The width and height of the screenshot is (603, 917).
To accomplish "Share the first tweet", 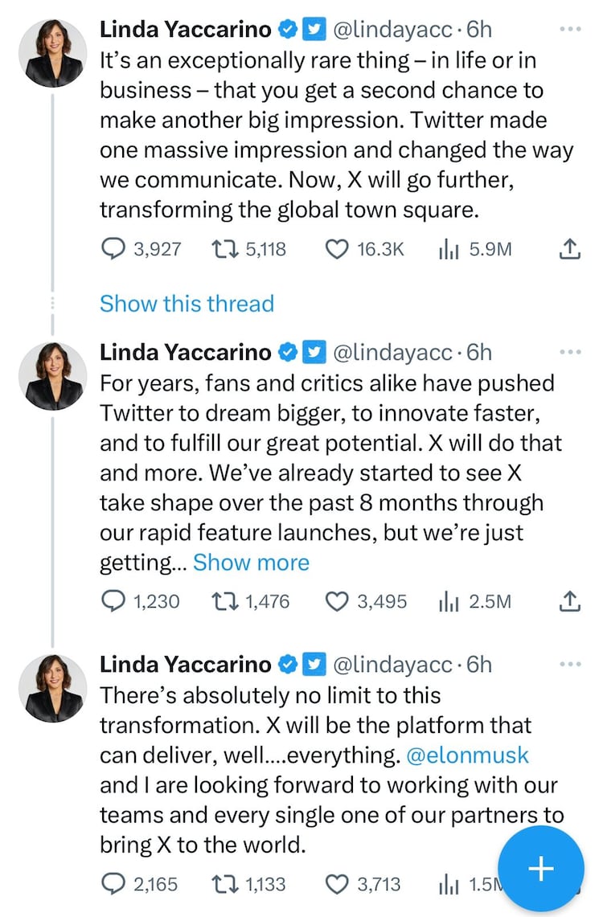I will point(569,250).
